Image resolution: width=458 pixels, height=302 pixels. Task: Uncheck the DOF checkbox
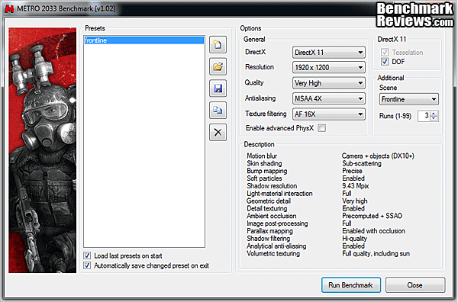(385, 62)
